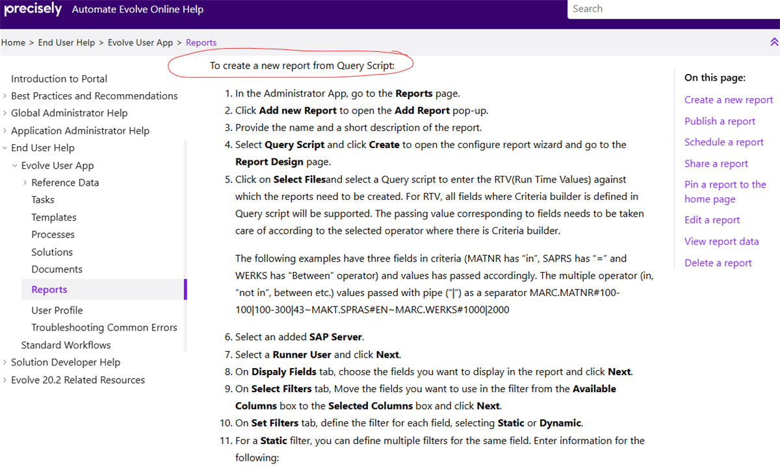The image size is (780, 470).
Task: Open Standard Workflows in sidebar
Action: coord(66,345)
